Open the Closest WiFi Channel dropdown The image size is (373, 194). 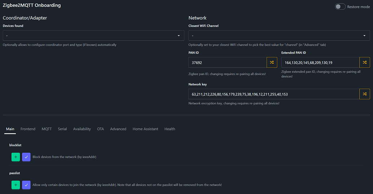(279, 36)
